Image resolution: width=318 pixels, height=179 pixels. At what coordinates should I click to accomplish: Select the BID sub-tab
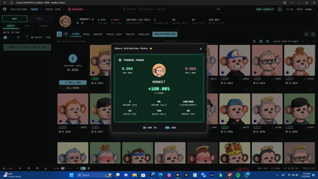[x=27, y=26]
